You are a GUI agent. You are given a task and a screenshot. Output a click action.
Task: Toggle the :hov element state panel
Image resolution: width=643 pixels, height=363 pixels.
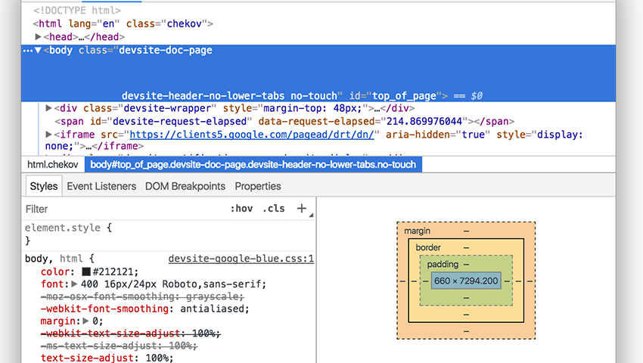(241, 209)
